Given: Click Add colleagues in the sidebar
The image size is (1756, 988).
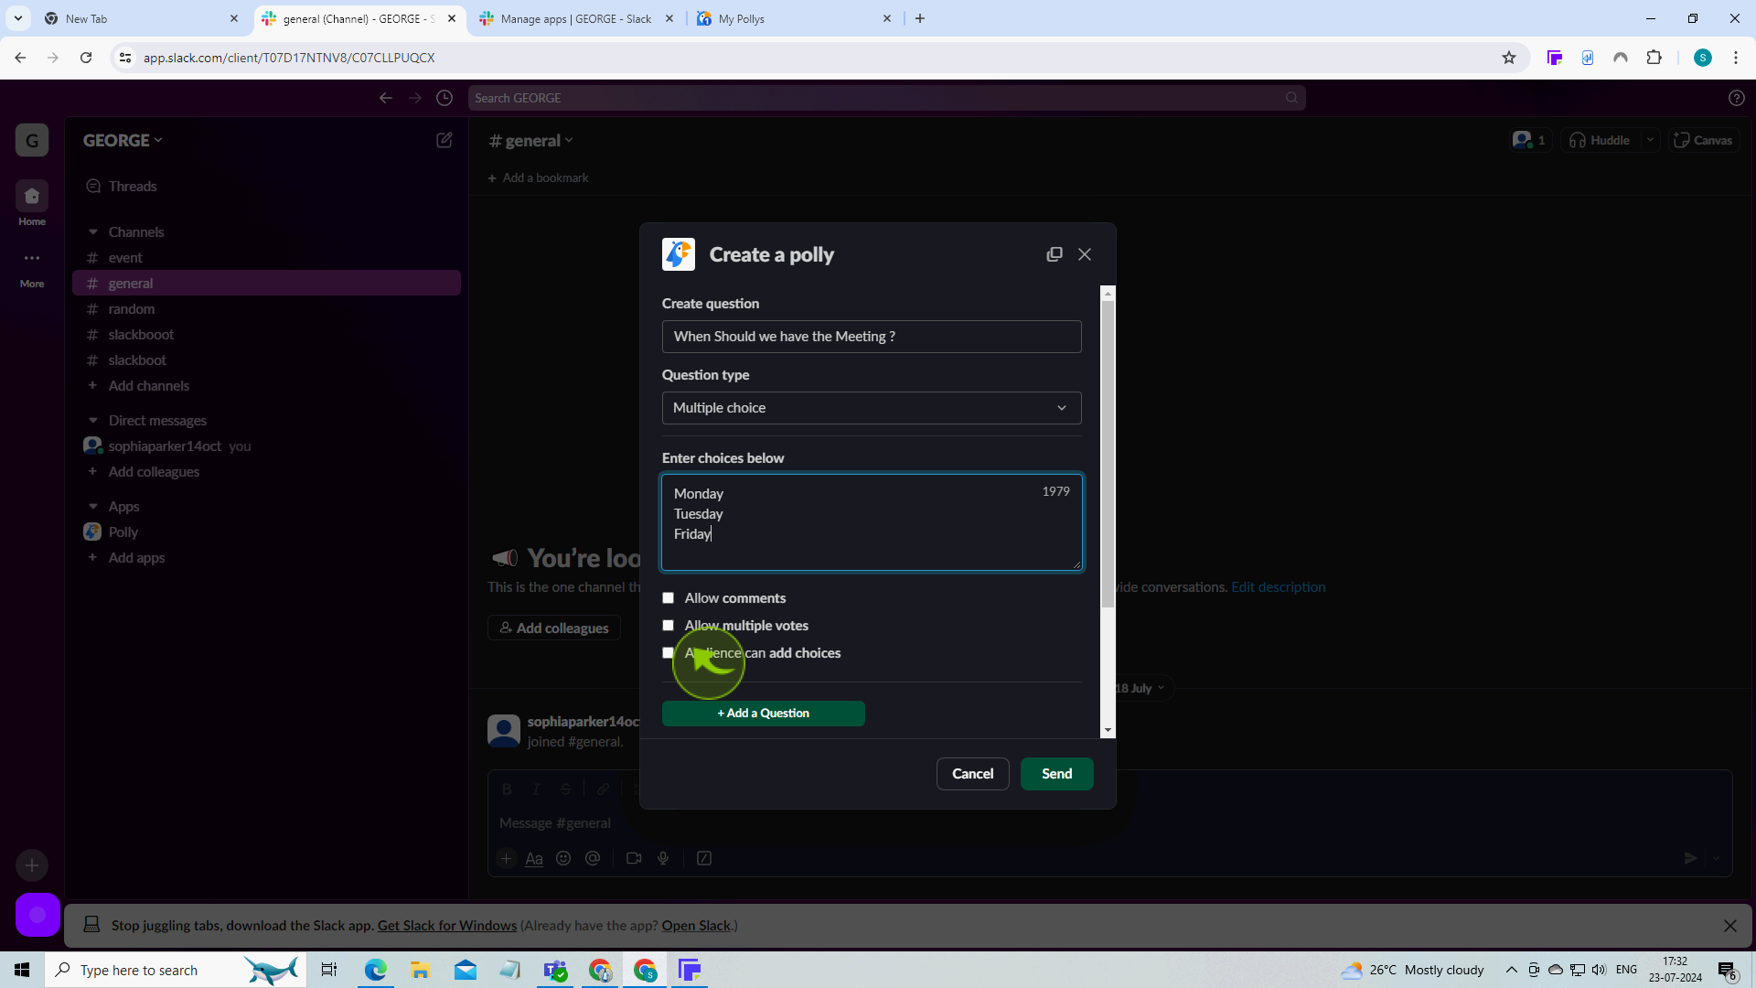Looking at the screenshot, I should [154, 472].
